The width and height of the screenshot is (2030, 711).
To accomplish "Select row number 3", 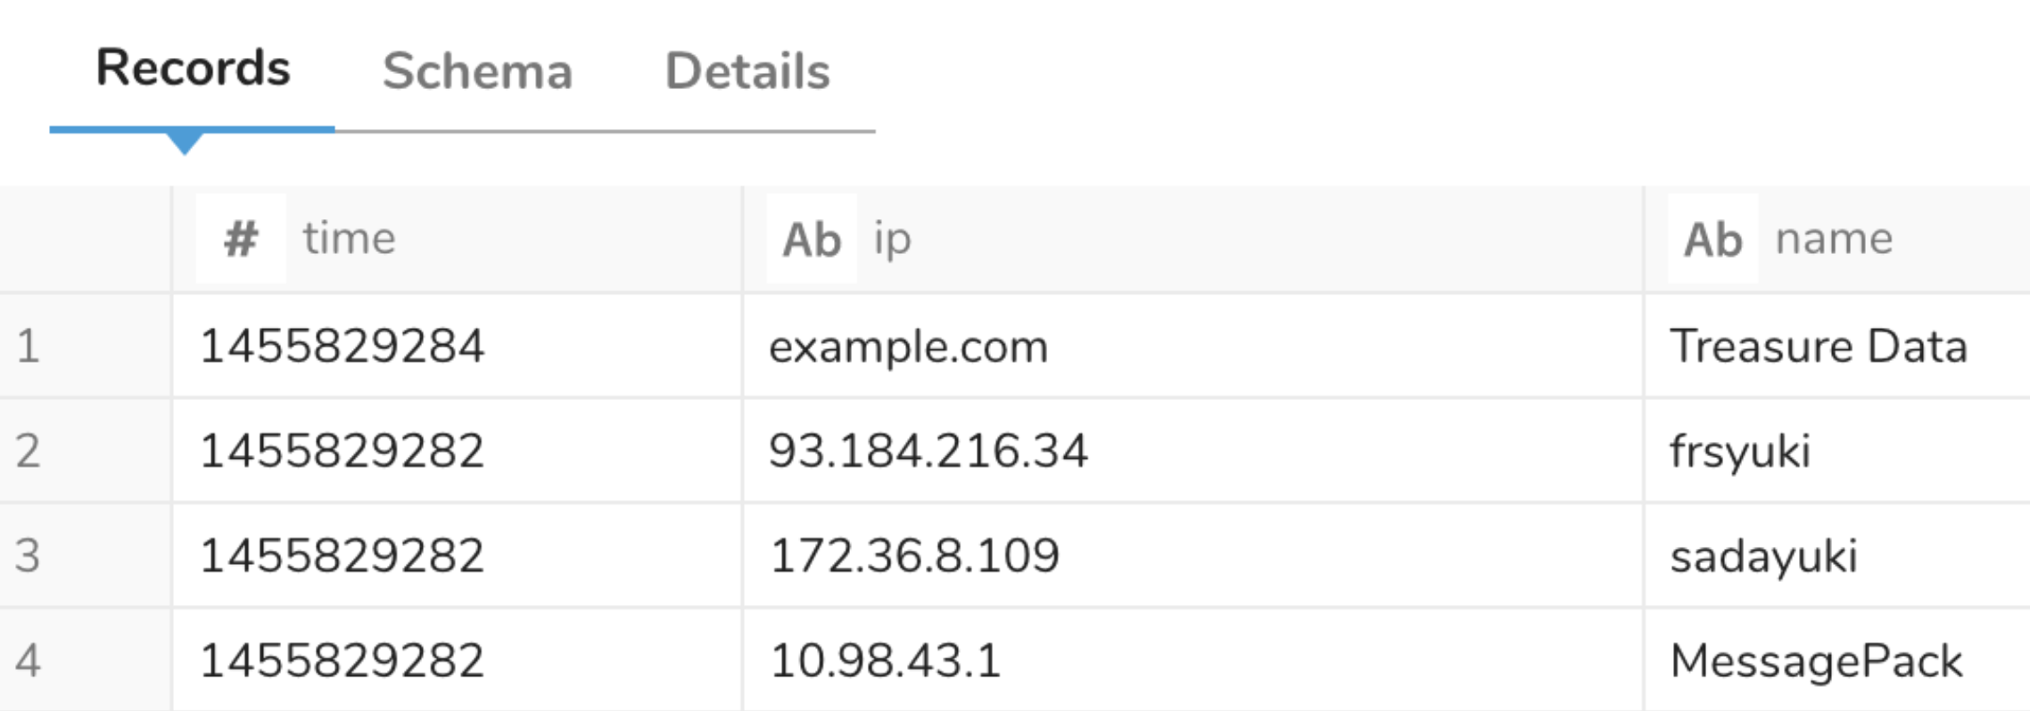I will point(29,555).
